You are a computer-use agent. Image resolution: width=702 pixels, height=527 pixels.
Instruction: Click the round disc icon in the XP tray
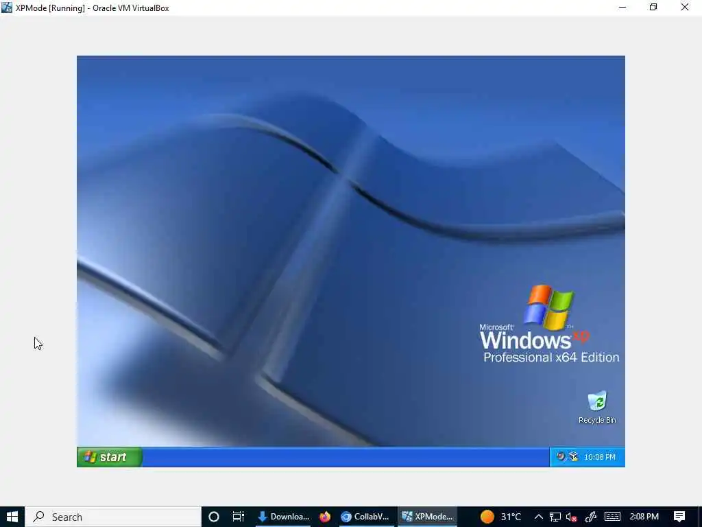(x=561, y=456)
